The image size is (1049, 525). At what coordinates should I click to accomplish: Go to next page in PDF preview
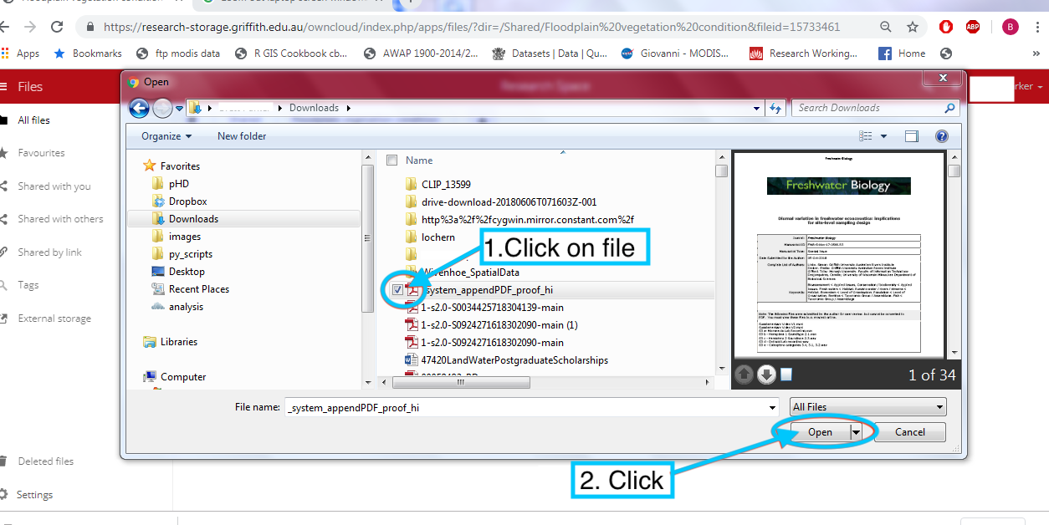point(766,375)
